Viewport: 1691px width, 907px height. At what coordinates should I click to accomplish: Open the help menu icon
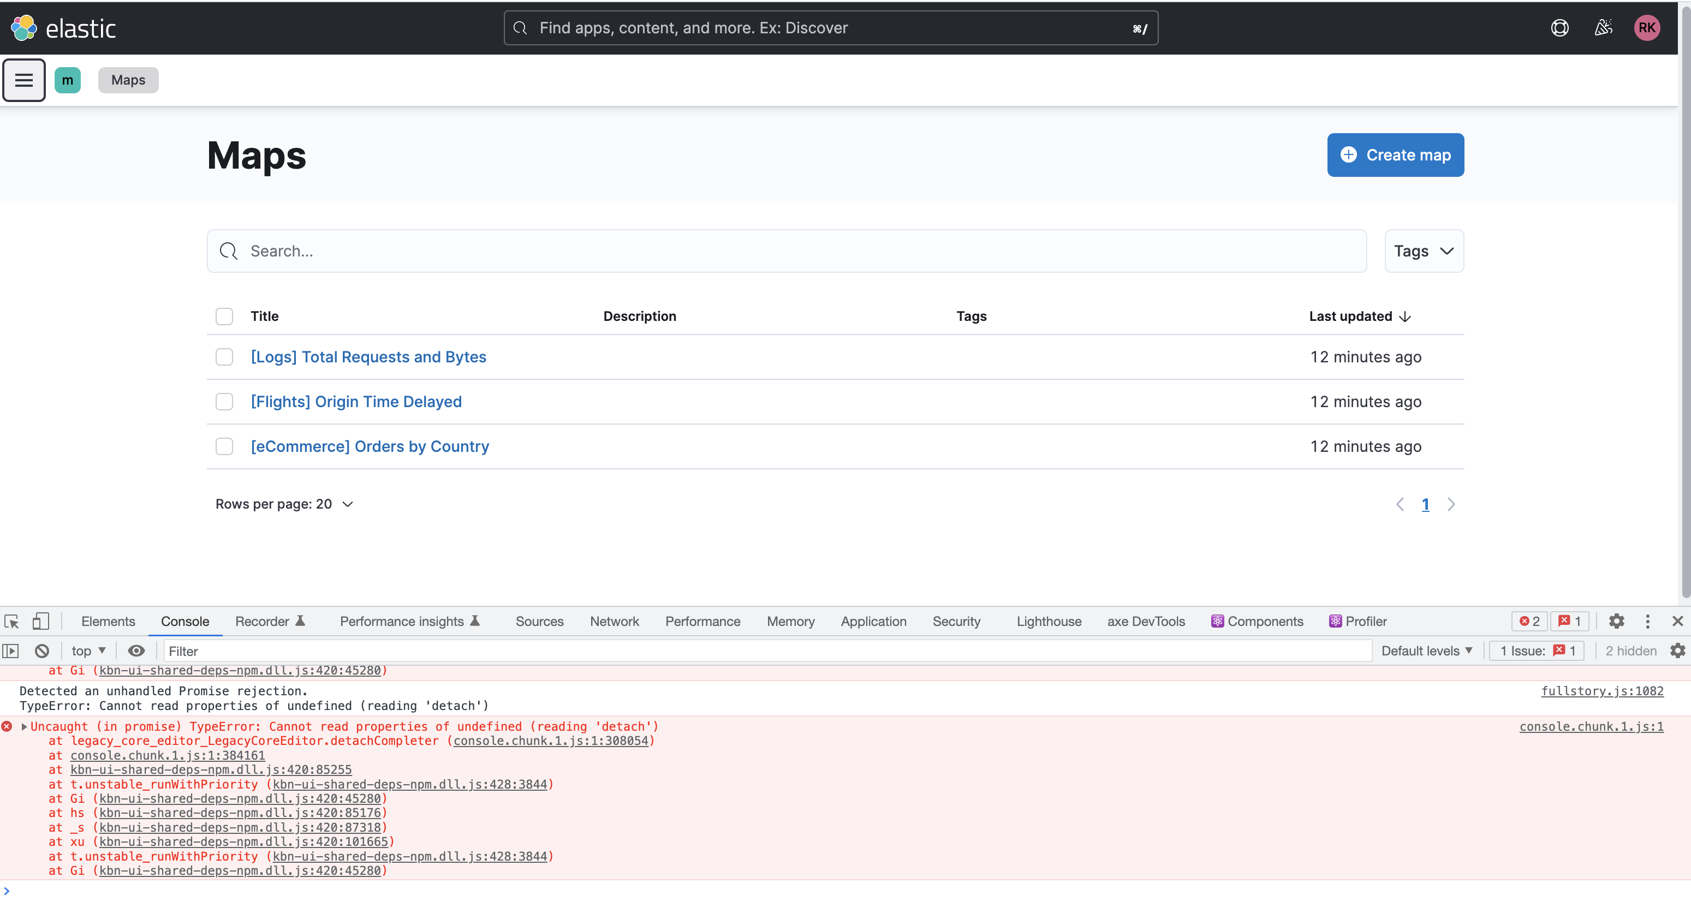click(1559, 28)
